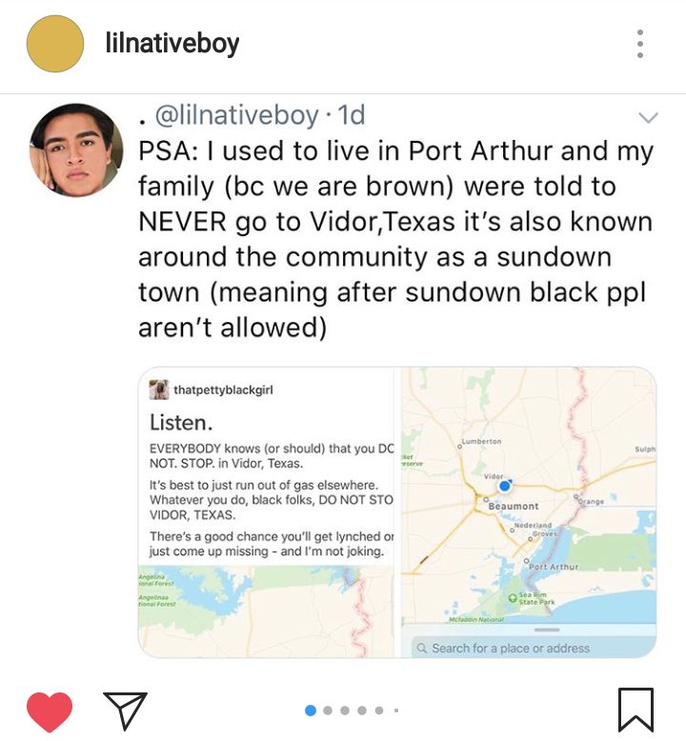Open thatpettyblackgirl small avatar
Image resolution: width=686 pixels, height=741 pixels.
[x=159, y=390]
